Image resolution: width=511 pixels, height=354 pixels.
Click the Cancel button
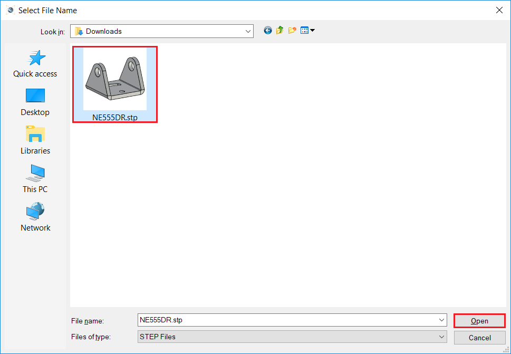point(479,338)
